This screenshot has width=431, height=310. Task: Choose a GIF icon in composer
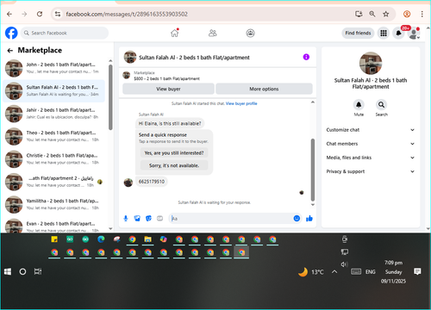(x=159, y=219)
